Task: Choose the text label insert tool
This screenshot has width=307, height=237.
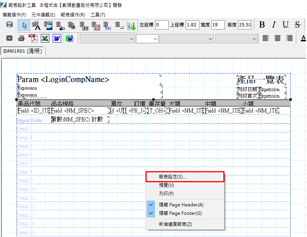Action: pos(36,26)
